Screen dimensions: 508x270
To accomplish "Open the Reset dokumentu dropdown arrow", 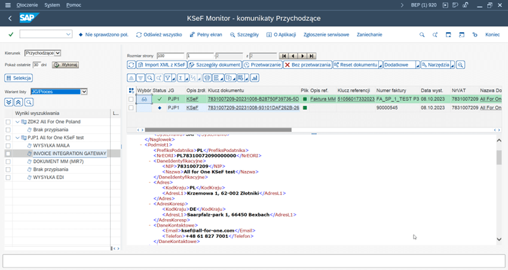I will (380, 65).
